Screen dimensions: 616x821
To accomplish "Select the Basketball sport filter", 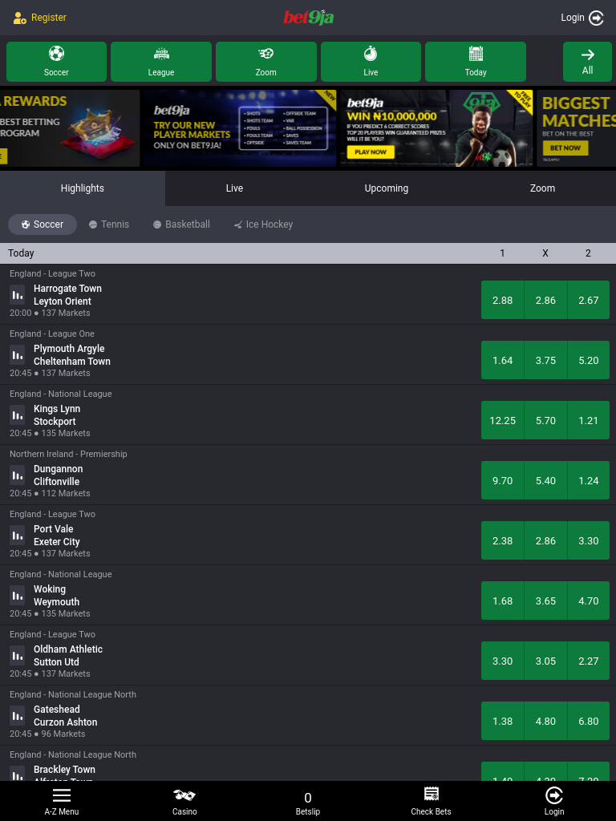I will click(181, 224).
